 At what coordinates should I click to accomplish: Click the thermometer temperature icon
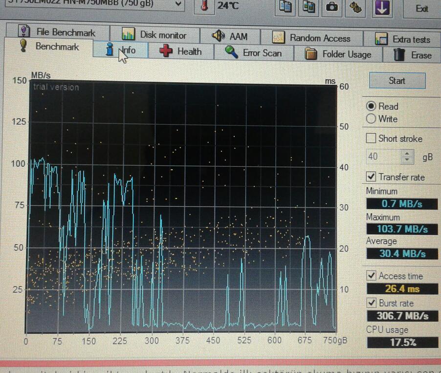click(204, 6)
